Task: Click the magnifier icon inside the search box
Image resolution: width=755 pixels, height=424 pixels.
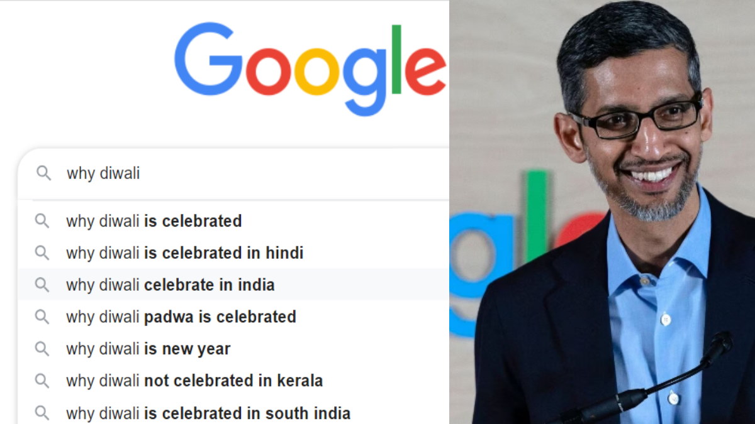Action: click(x=43, y=173)
